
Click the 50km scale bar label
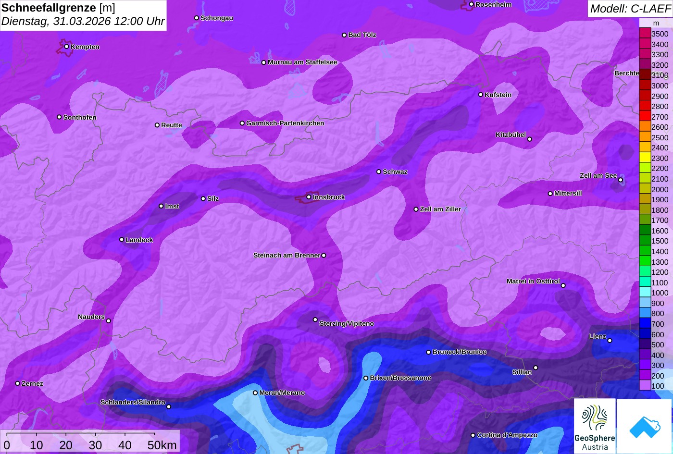162,445
